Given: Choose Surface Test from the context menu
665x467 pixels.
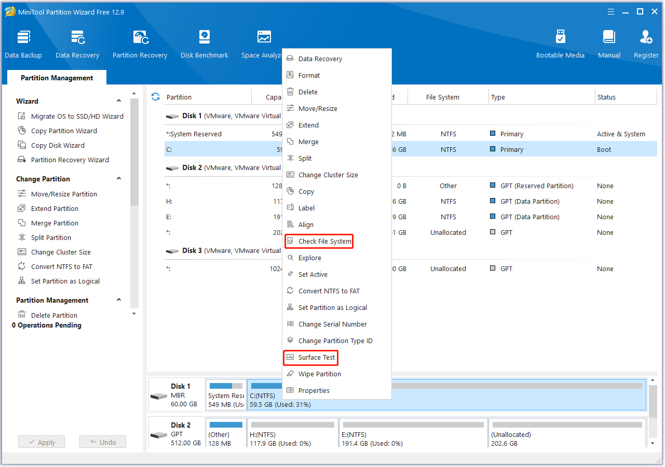Looking at the screenshot, I should coord(336,358).
